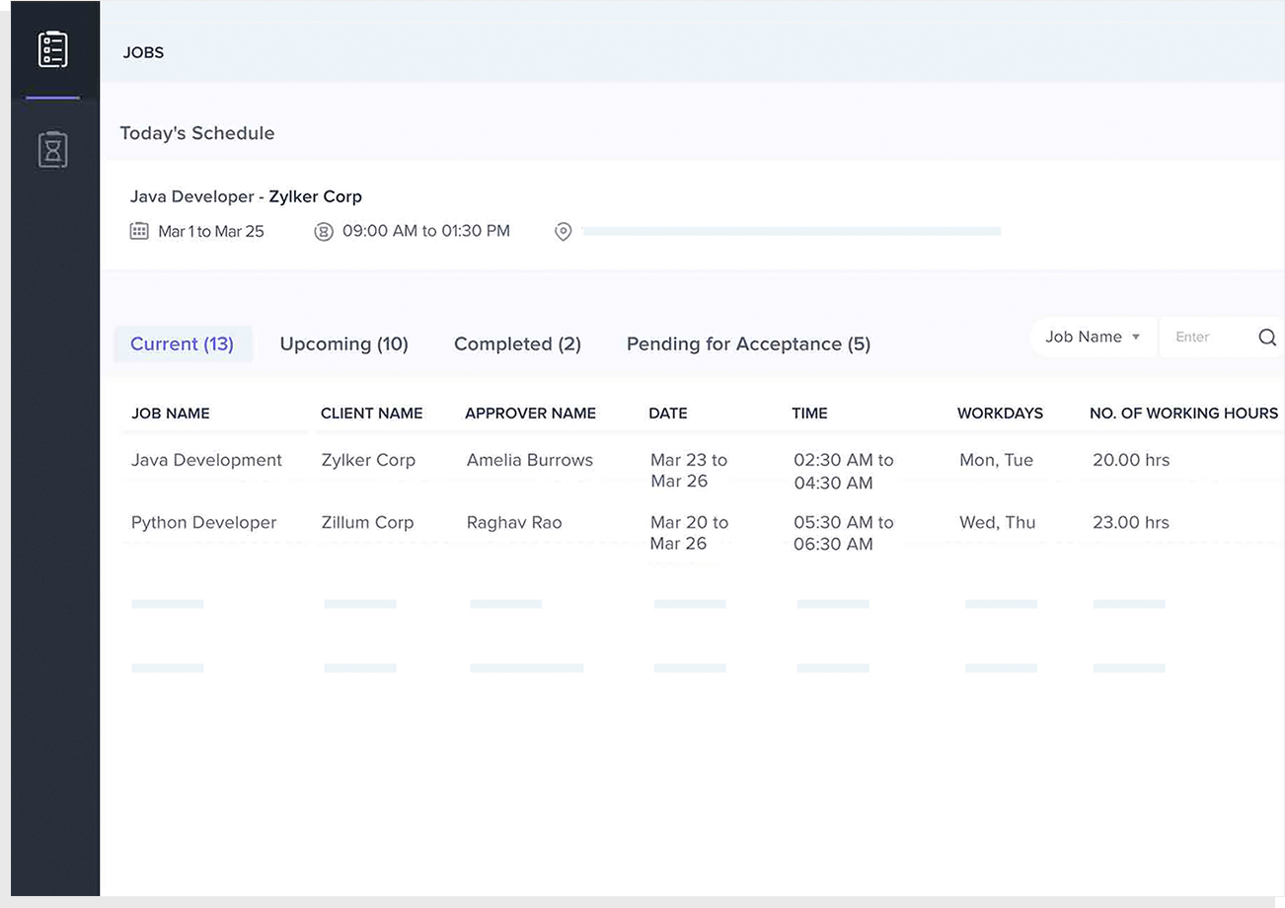The width and height of the screenshot is (1285, 908).
Task: Open the Completed (2) tab
Action: 517,344
